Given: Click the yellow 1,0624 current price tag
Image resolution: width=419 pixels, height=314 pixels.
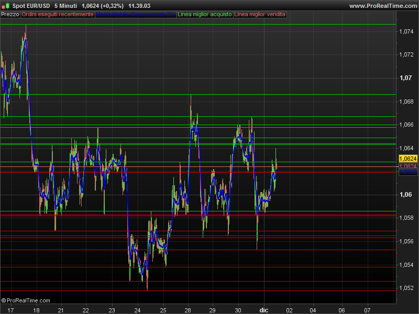Looking at the screenshot, I should click(x=408, y=159).
